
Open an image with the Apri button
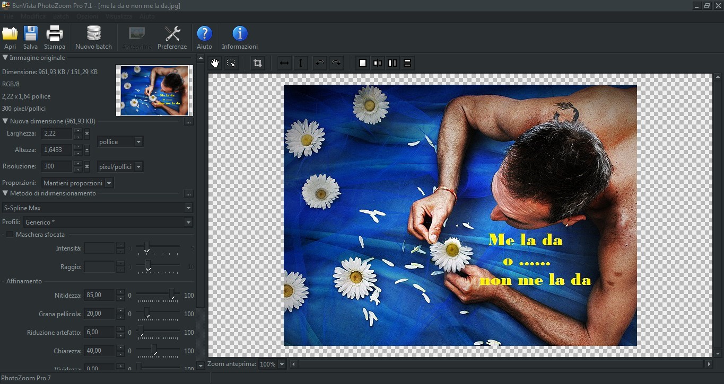(10, 38)
